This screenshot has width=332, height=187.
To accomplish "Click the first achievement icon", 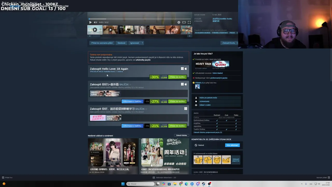I will click(x=198, y=160).
